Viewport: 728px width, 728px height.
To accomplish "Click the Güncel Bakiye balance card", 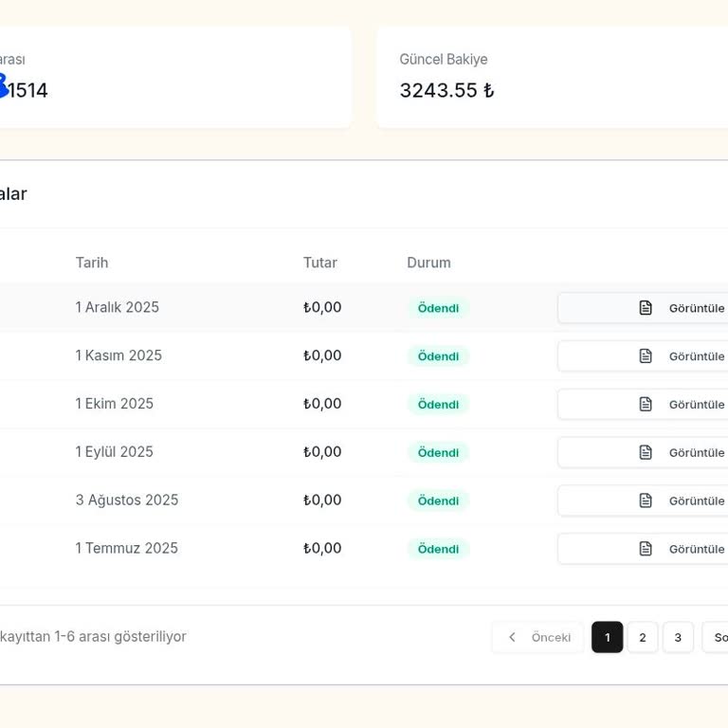I will coord(552,77).
